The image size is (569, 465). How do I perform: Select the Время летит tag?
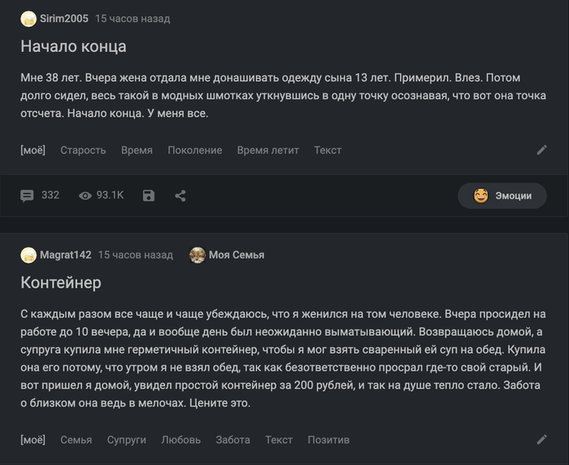click(x=267, y=150)
